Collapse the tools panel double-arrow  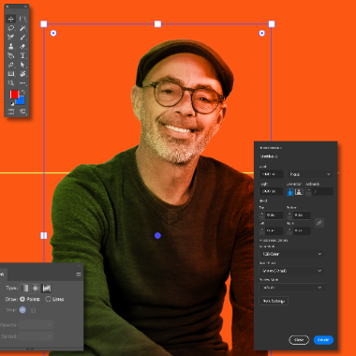coord(25,7)
